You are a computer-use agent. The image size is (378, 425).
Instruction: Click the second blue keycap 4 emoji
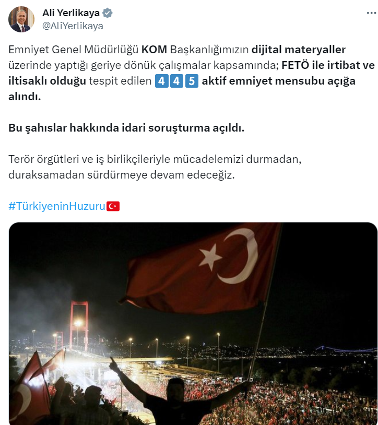[176, 81]
